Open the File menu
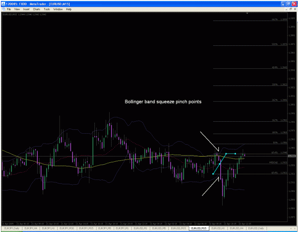This screenshot has height=232, width=298. pyautogui.click(x=9, y=9)
